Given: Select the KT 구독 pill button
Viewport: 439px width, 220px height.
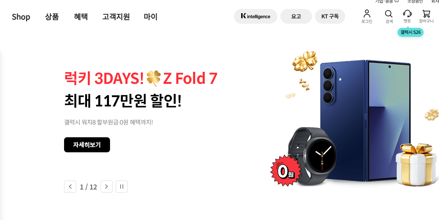Looking at the screenshot, I should pos(330,17).
